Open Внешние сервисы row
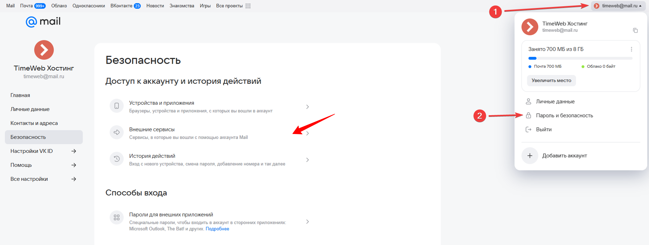The width and height of the screenshot is (649, 245). point(210,133)
